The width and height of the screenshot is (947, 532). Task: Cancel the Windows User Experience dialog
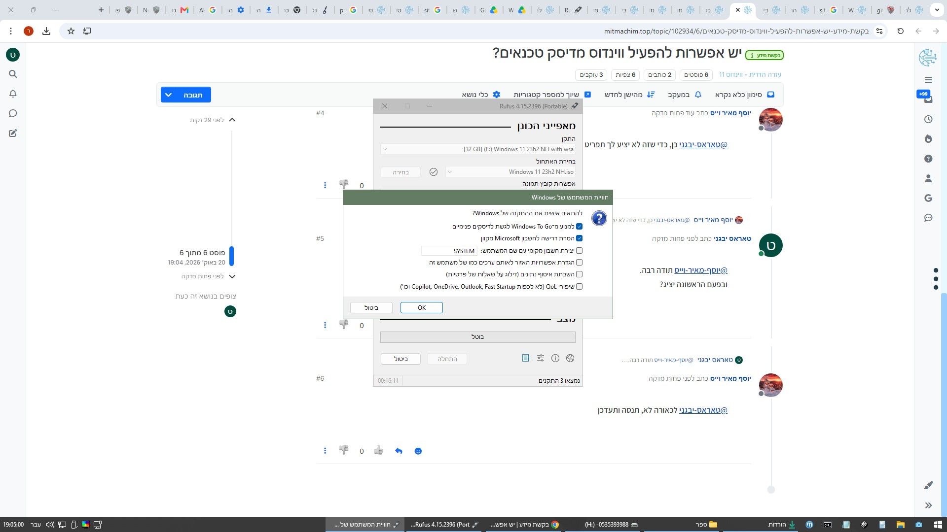click(371, 307)
